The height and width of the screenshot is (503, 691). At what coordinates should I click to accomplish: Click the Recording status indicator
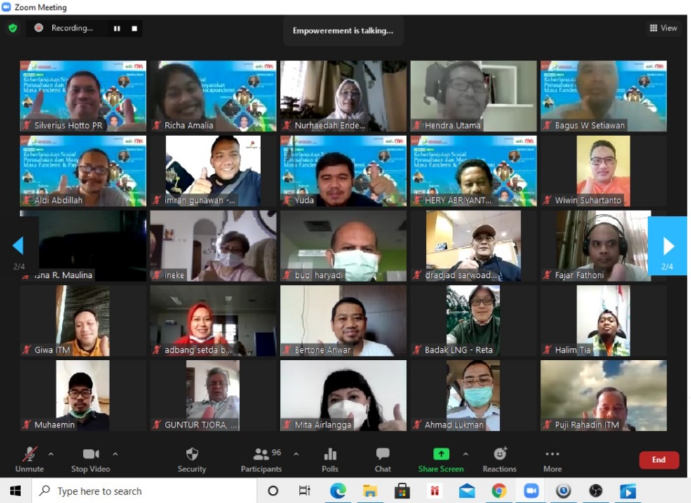(x=64, y=28)
